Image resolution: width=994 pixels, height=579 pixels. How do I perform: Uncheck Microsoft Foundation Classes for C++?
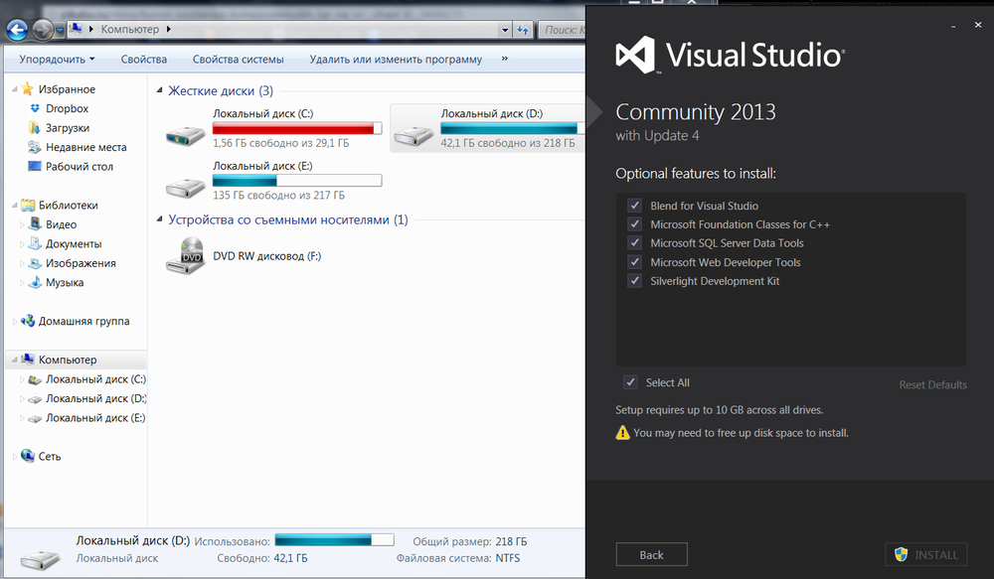pos(634,224)
